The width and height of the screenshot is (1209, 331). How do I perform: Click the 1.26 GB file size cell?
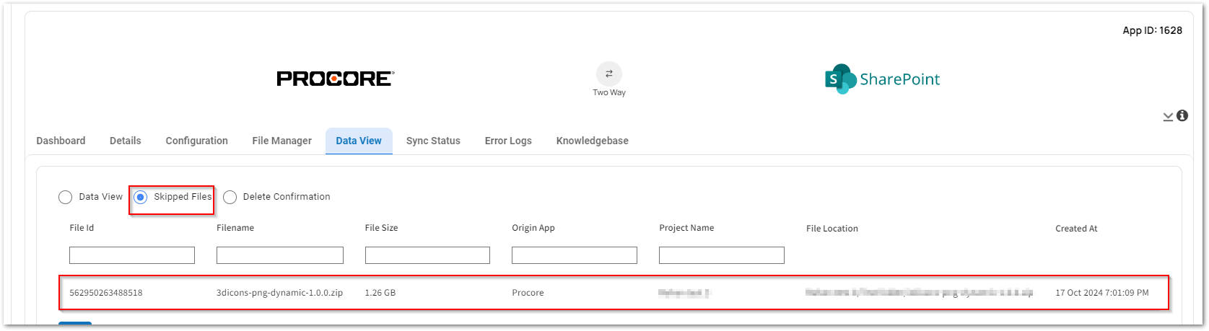click(x=380, y=293)
